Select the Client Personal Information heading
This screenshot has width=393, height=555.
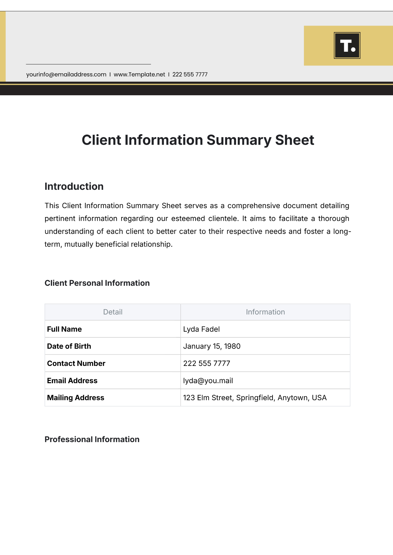pos(97,283)
